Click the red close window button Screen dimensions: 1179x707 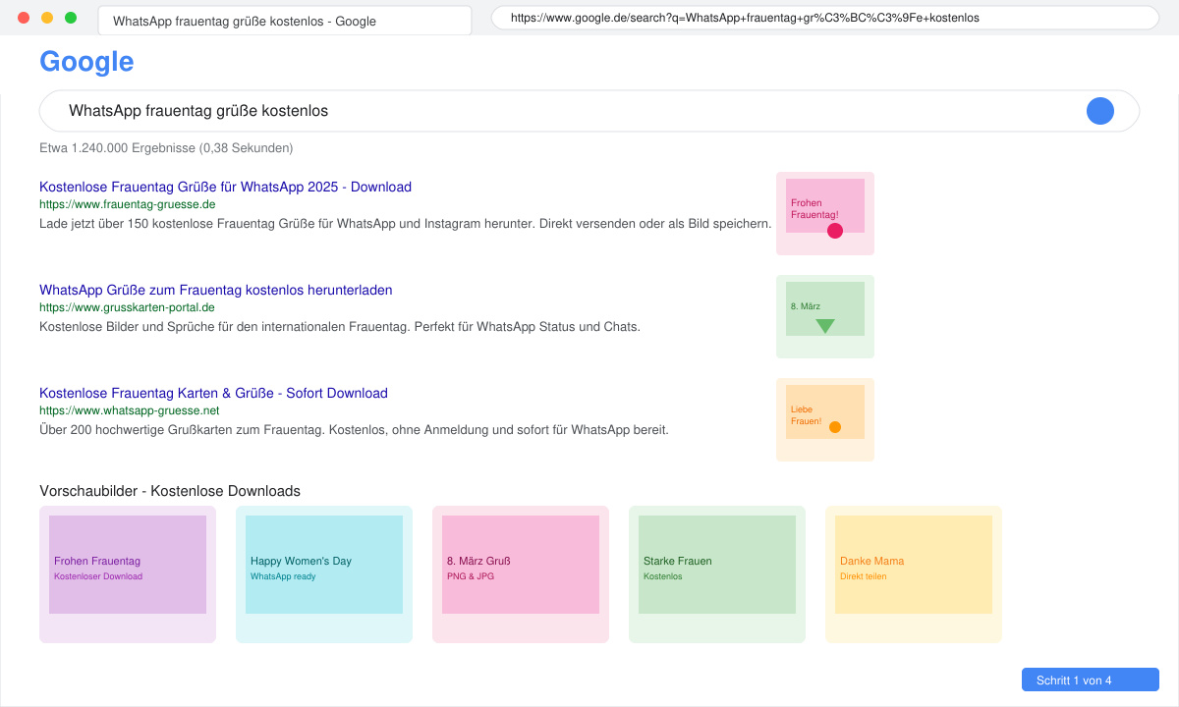coord(24,18)
